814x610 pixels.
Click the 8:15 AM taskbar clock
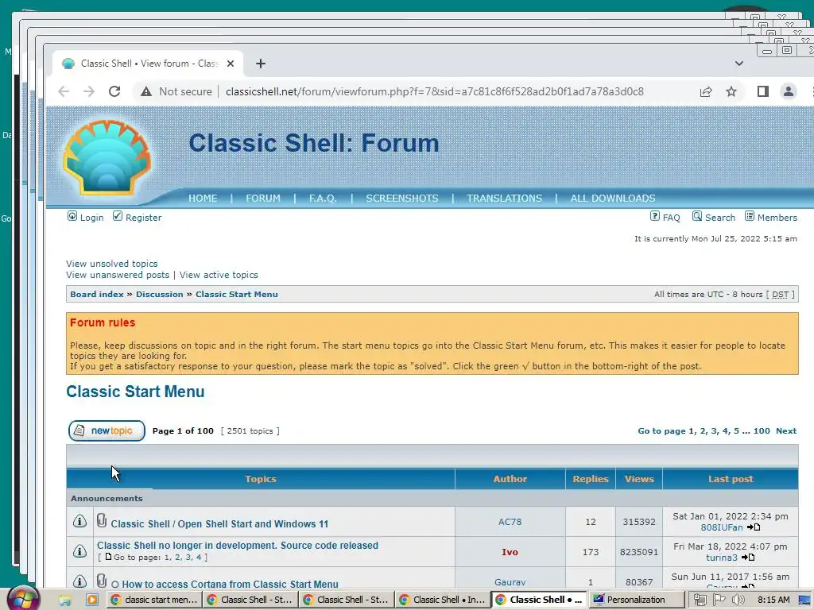coord(773,600)
